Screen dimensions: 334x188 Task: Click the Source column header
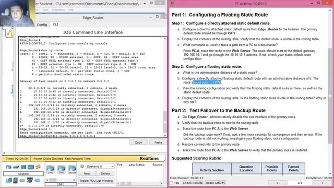pyautogui.click(x=158, y=165)
